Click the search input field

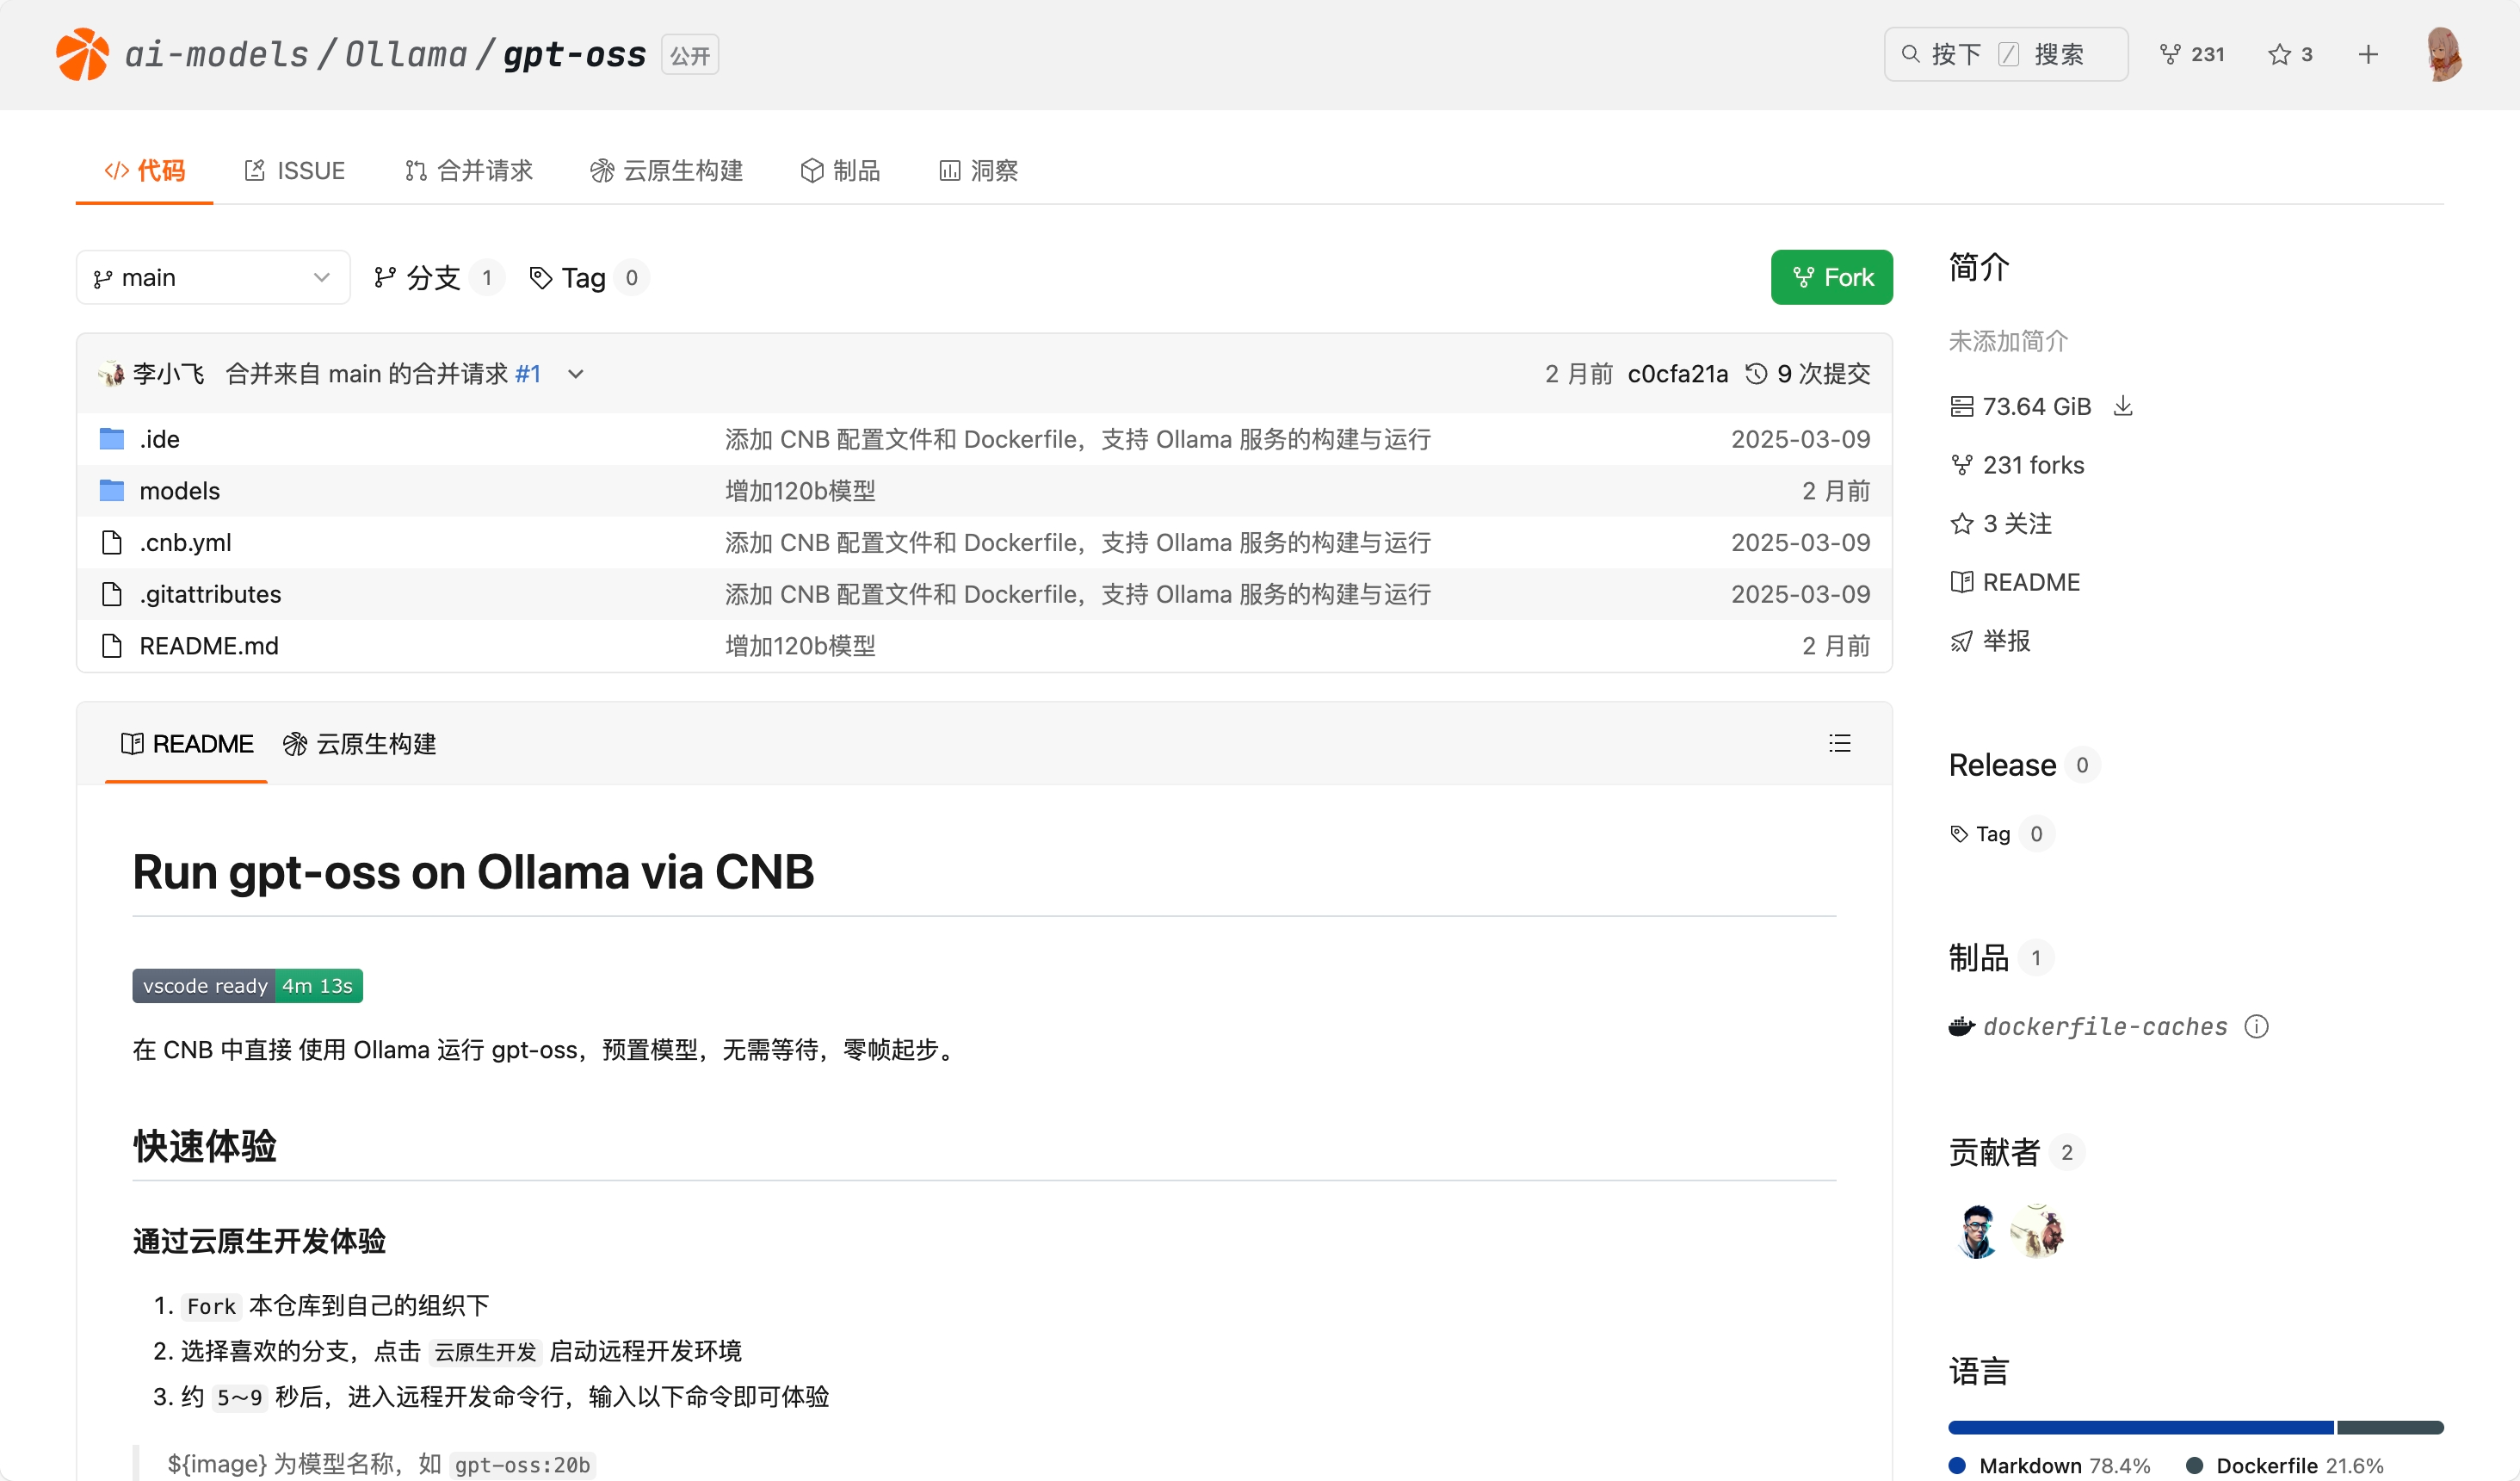[2005, 54]
